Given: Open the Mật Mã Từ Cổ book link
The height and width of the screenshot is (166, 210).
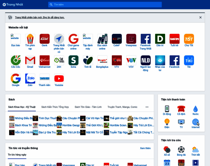Looking at the screenshot, I should [95, 132].
